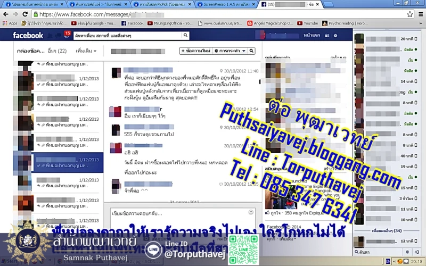Image resolution: width=426 pixels, height=266 pixels.
Task: Open emoticon picker in reply box
Action: coord(251,213)
